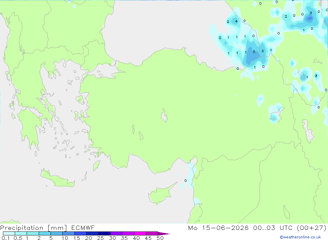This screenshot has height=240, width=328.
Task: Select the lightest cyan 0.1–0.5 legend swatch
Action: coord(9,233)
